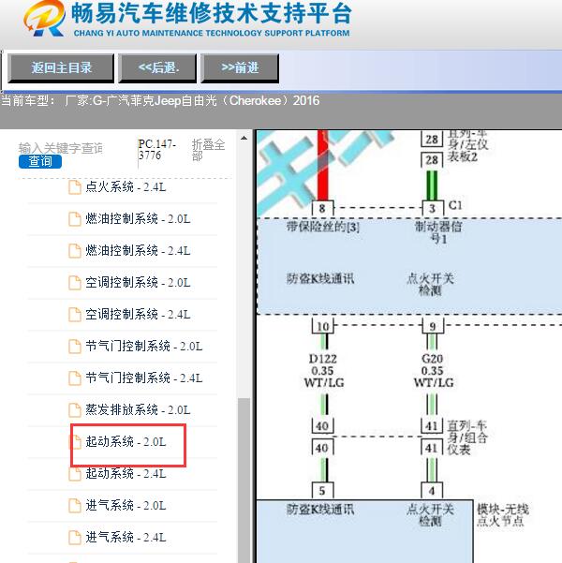The image size is (562, 563).
Task: Click the D122 0.35 WT/LG wire label
Action: (323, 371)
